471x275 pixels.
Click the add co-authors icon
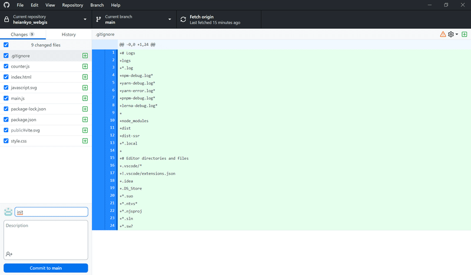(x=9, y=254)
